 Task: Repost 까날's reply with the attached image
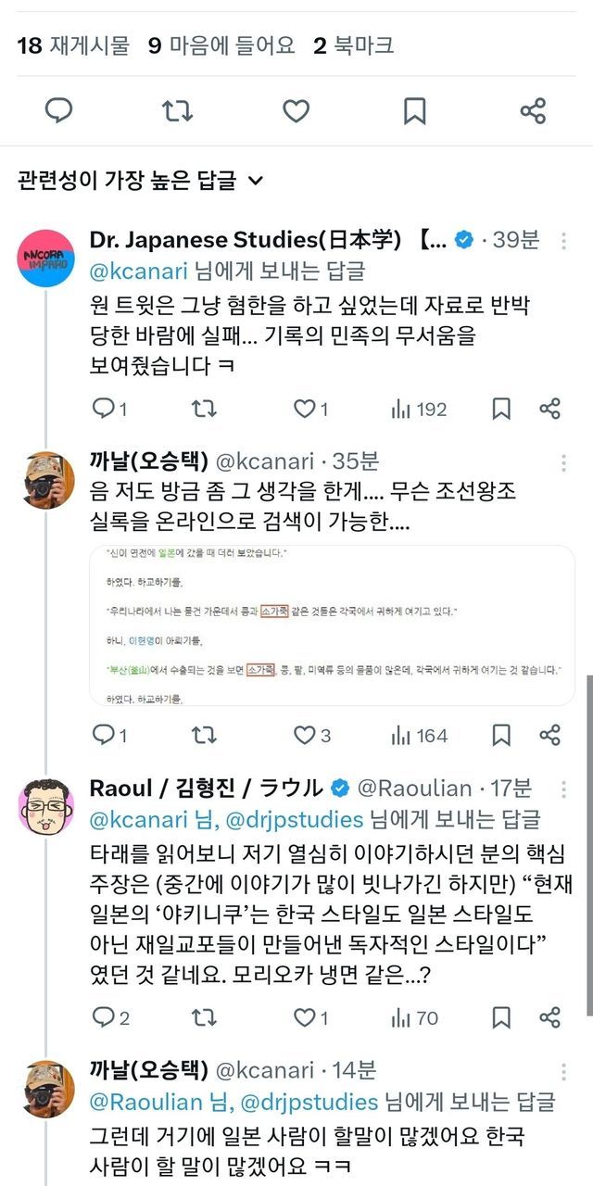(203, 736)
